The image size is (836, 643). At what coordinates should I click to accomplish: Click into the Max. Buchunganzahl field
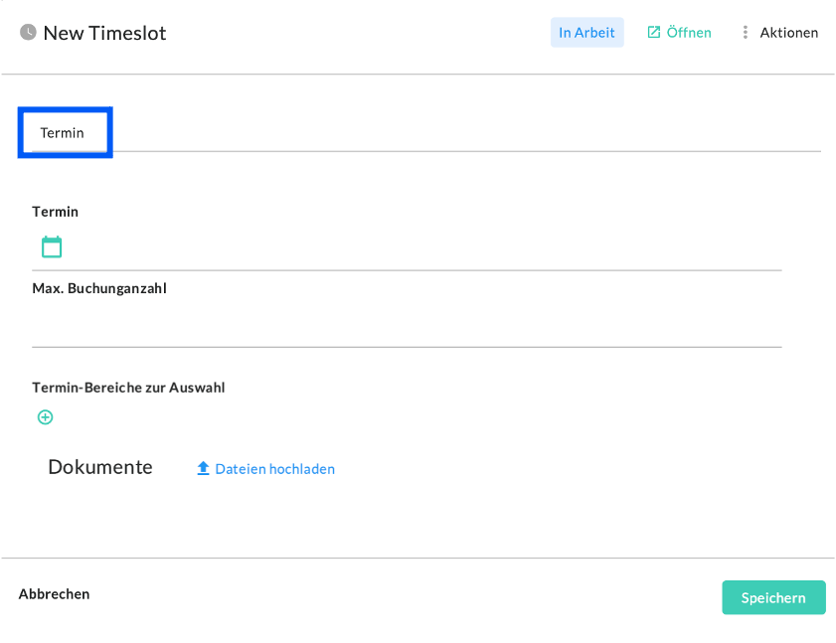tap(407, 326)
